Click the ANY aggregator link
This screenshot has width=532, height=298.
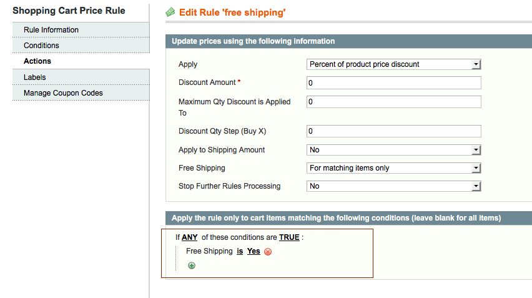coord(190,237)
